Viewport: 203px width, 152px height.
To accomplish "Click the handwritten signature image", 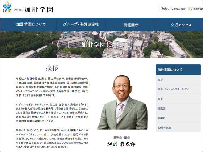I will point(121,144).
